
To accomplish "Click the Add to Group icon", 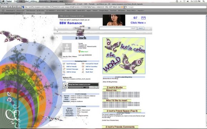I will (64, 72).
